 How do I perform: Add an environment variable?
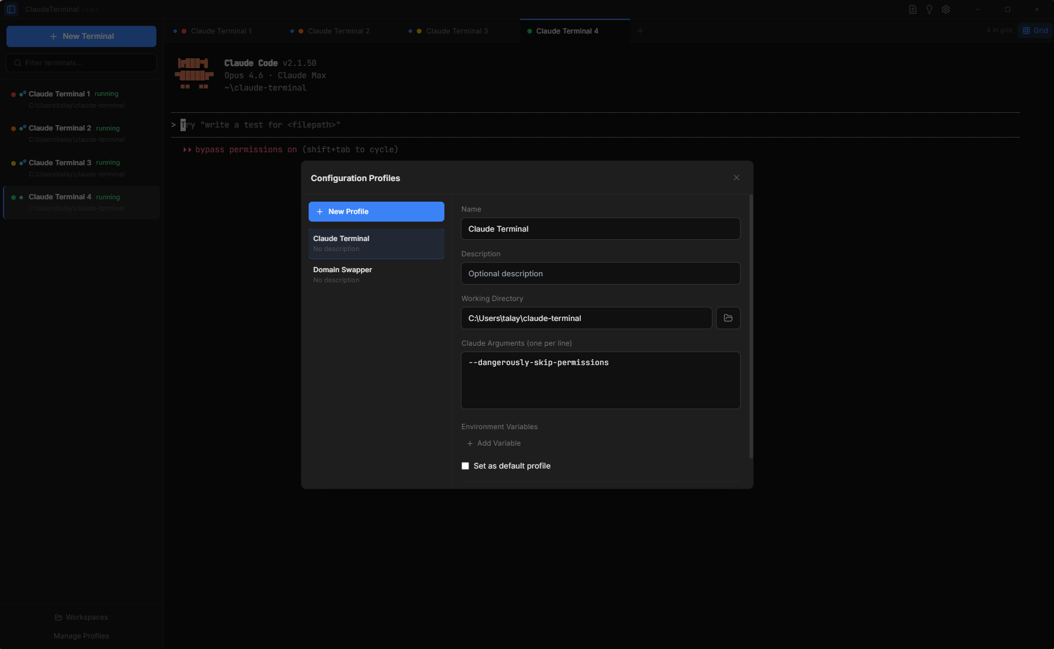(494, 443)
